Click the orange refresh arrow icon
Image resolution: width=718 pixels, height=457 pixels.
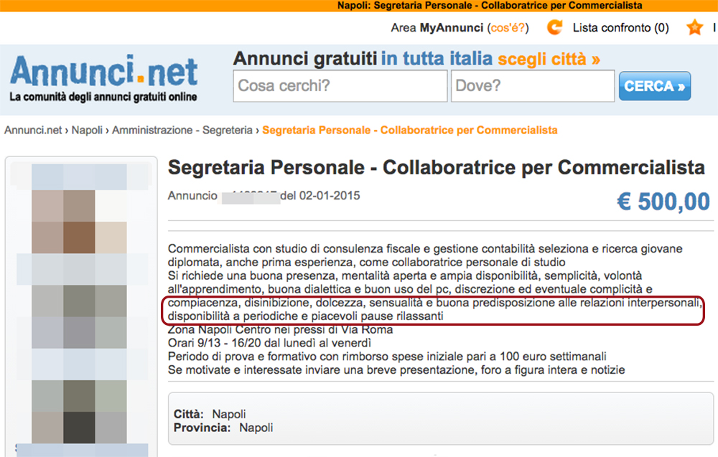click(x=555, y=27)
